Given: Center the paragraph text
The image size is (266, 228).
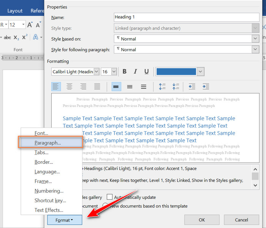Looking at the screenshot, I should [70, 86].
